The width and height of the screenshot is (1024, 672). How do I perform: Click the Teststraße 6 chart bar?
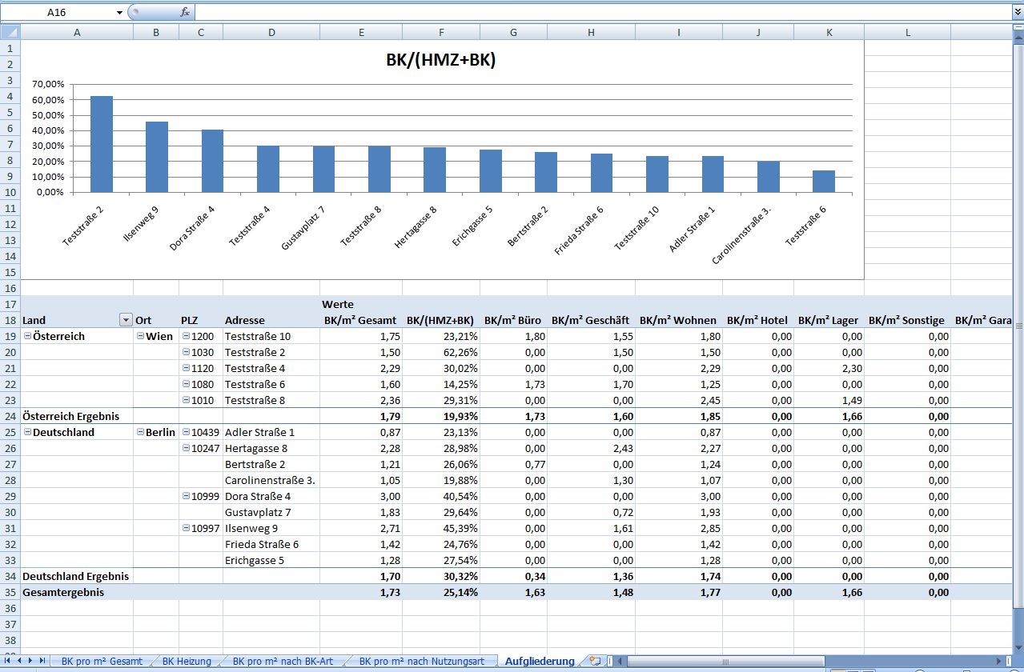[824, 181]
